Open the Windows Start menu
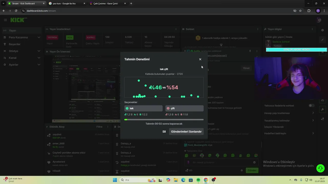Screen dimensions: 328x184 click(115, 180)
